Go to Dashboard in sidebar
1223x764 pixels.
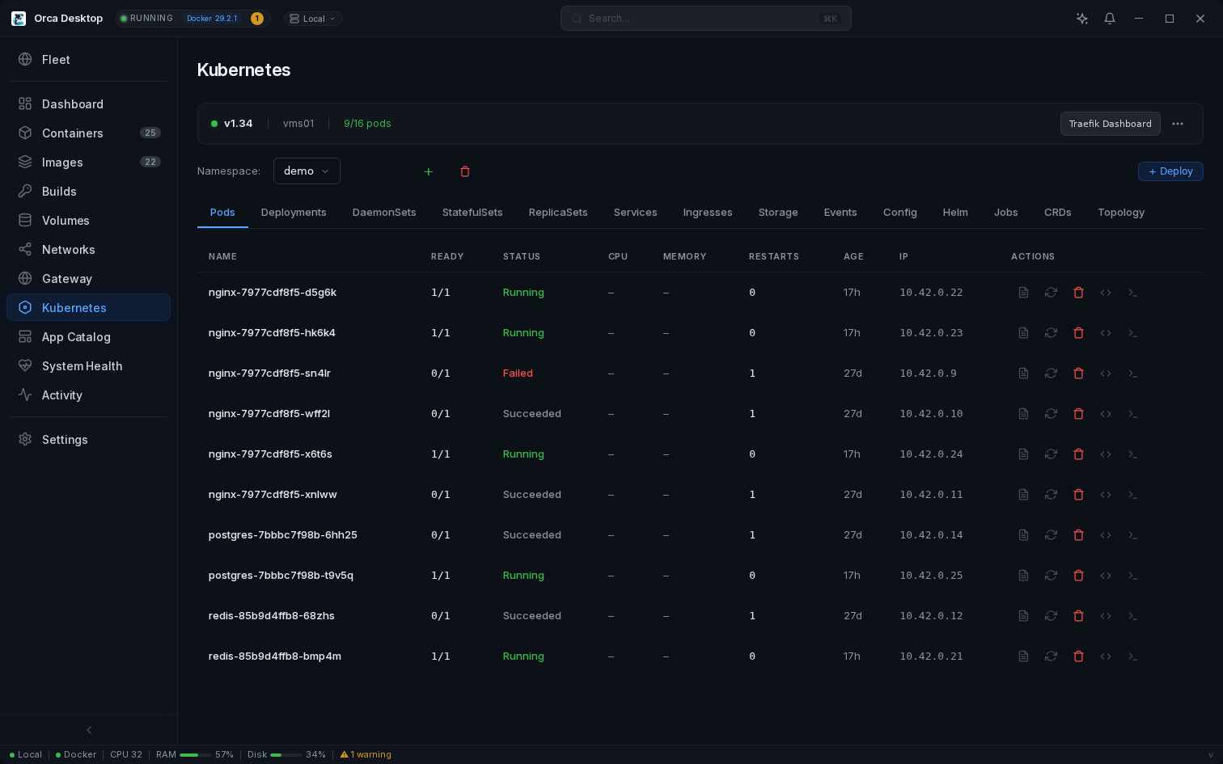88,104
